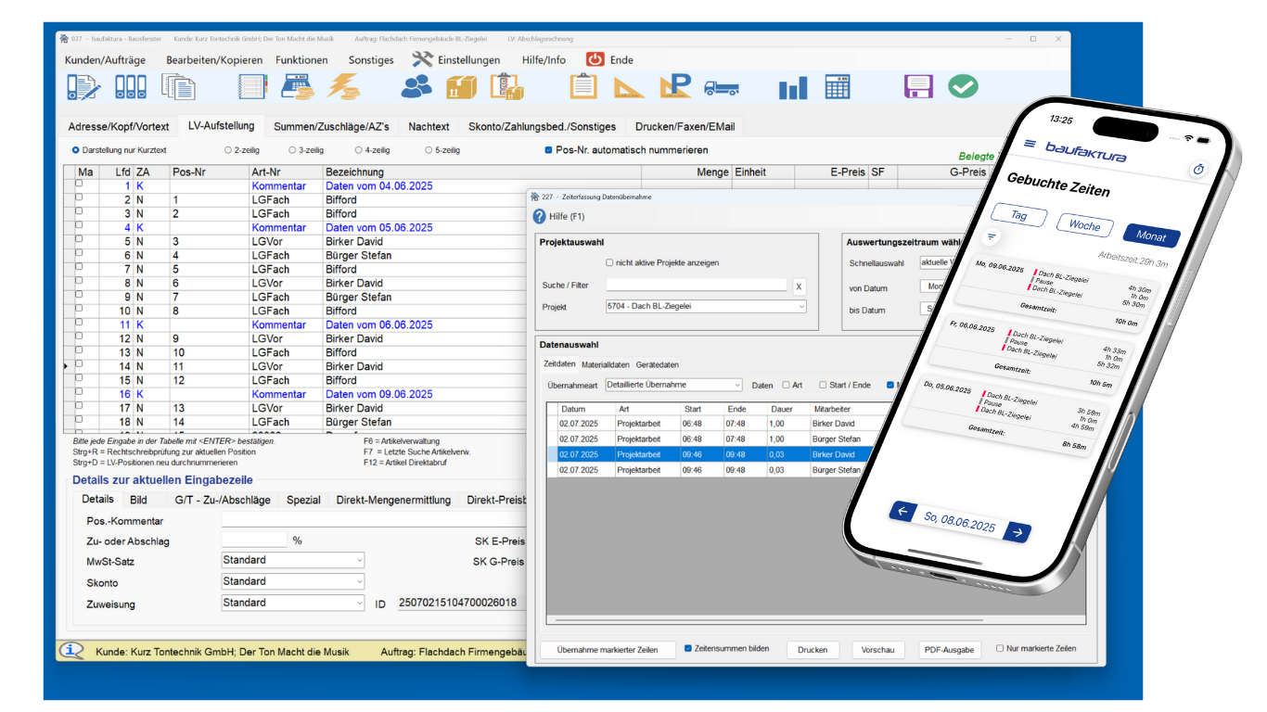The height and width of the screenshot is (712, 1267).
Task: Select the 2-zeilig radio option
Action: click(228, 149)
